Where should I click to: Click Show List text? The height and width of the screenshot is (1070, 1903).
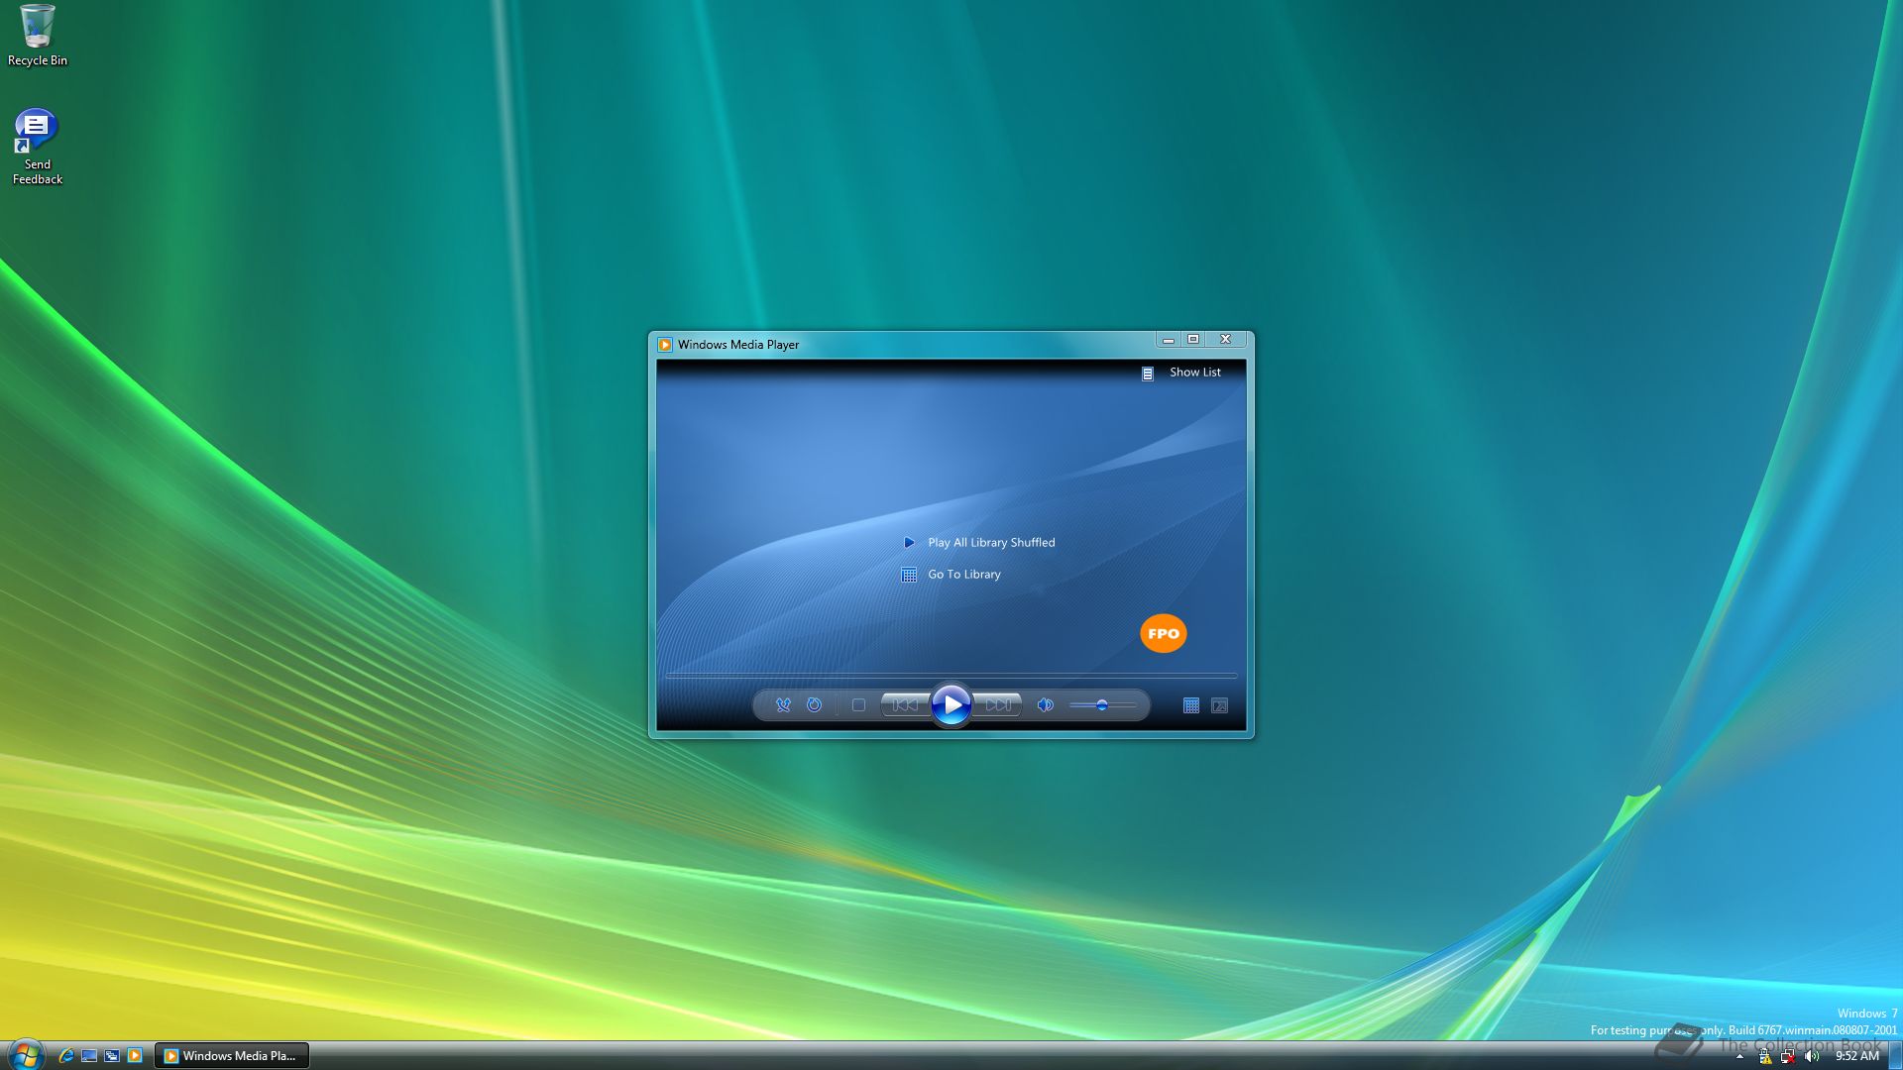[x=1195, y=373]
